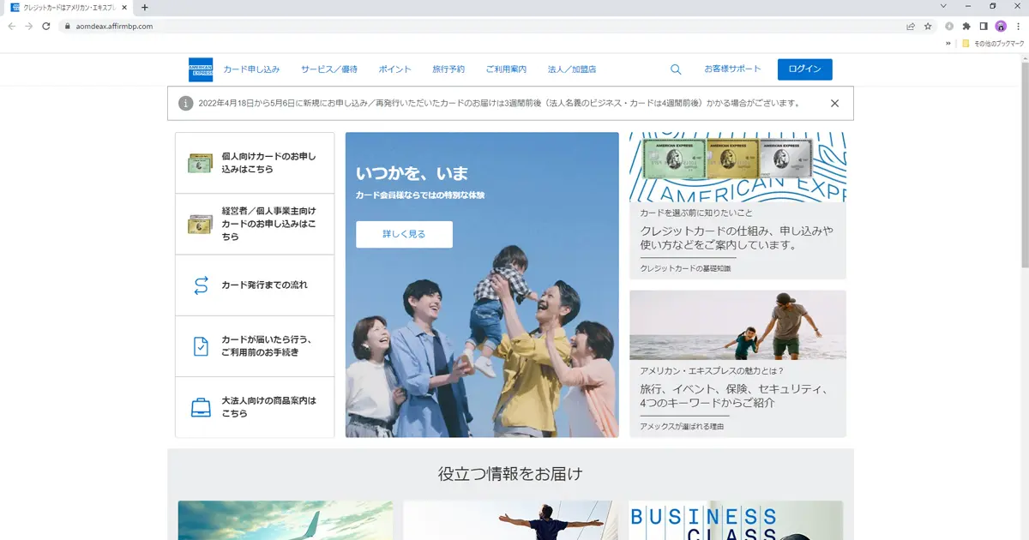Close the current browser tab
This screenshot has height=540, width=1029.
point(124,7)
